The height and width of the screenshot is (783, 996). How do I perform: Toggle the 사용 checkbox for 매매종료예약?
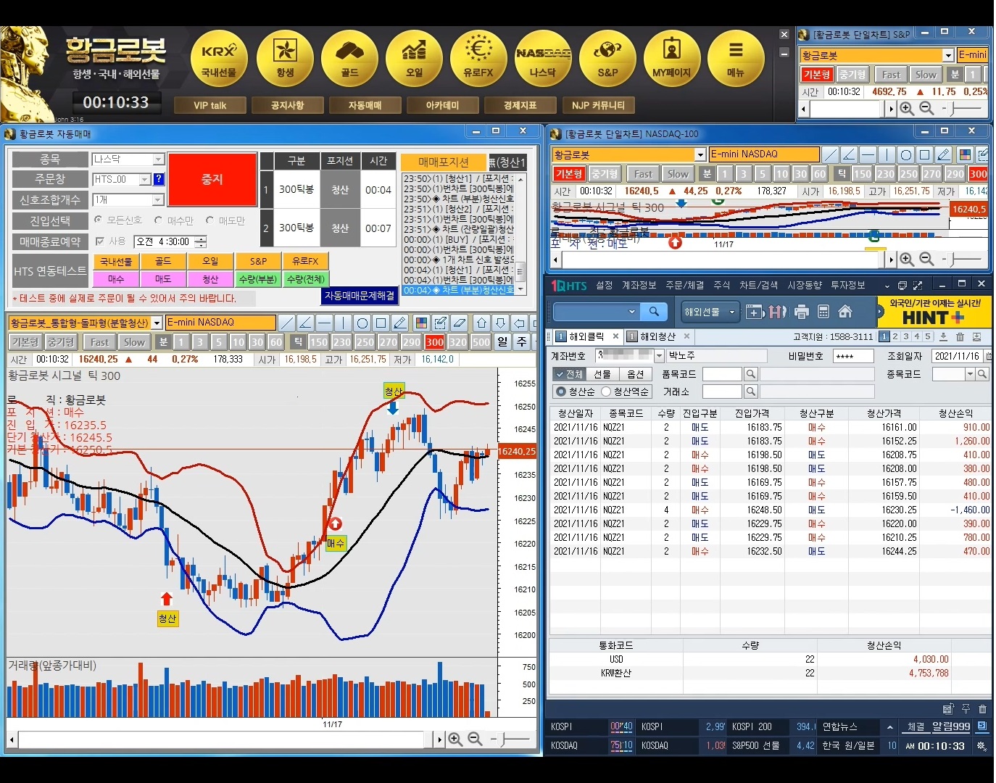pyautogui.click(x=100, y=241)
